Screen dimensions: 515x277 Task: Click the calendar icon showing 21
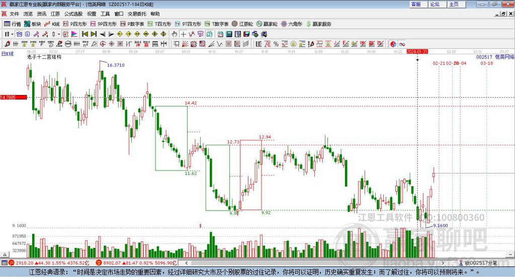pos(220,34)
